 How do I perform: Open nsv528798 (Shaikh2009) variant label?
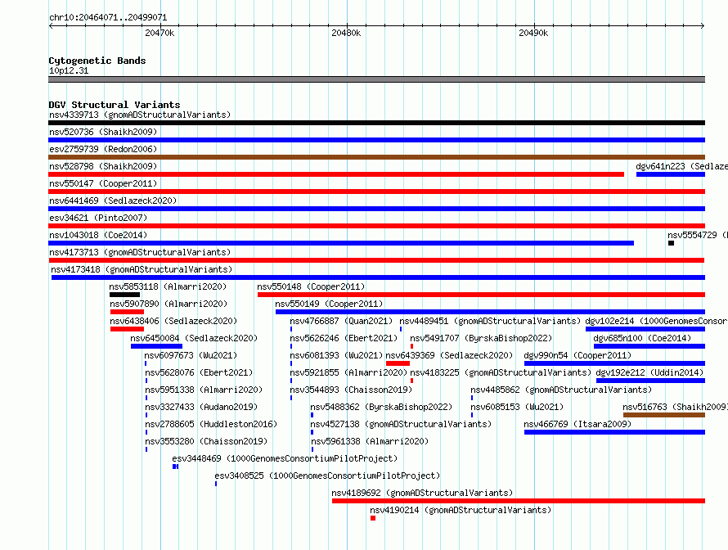pos(103,166)
